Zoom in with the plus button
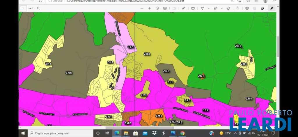The height and width of the screenshot is (137, 298). click(x=150, y=8)
